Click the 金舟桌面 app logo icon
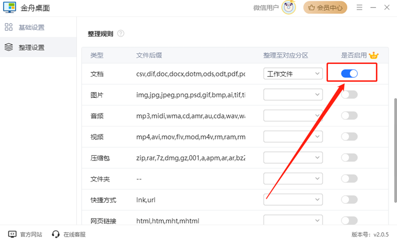This screenshot has width=397, height=242. pyautogui.click(x=9, y=7)
